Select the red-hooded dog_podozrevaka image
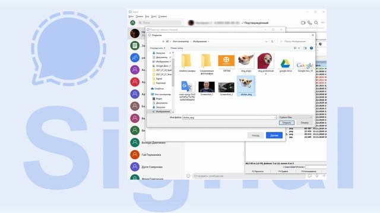 pos(265,63)
